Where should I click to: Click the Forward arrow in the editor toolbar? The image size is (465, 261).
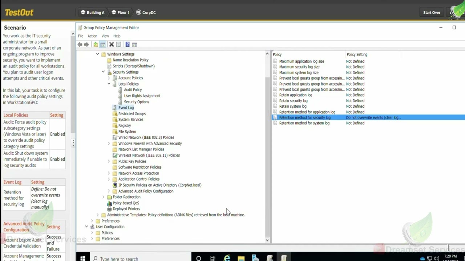(86, 45)
